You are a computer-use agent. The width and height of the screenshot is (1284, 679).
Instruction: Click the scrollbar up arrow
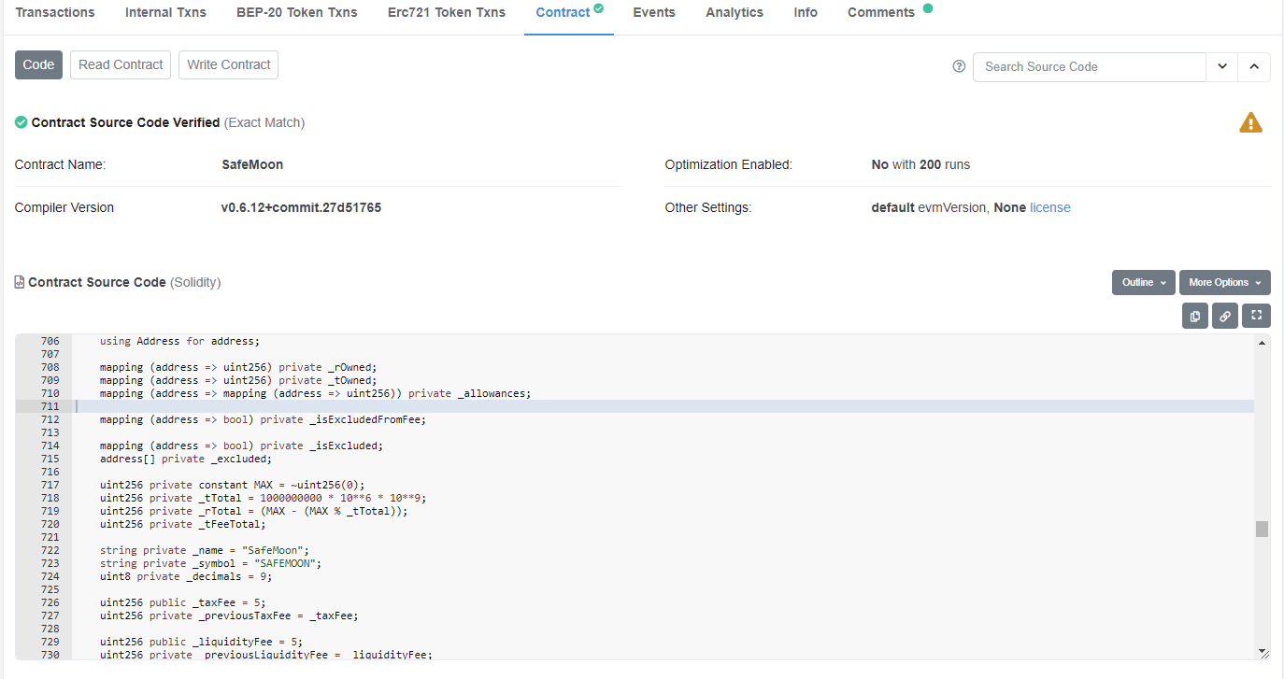1263,343
